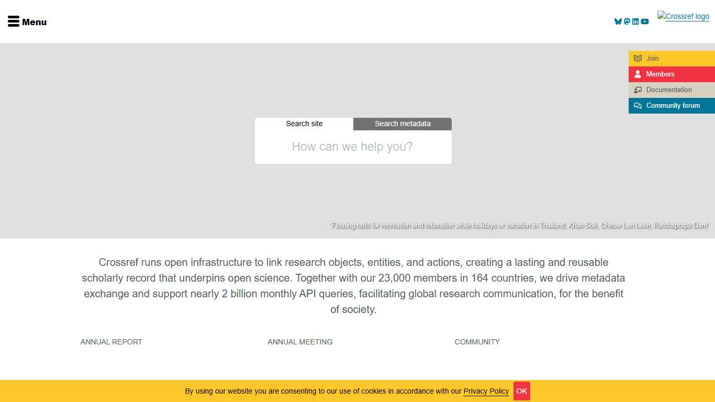
Task: Click the open book icon beside Join
Action: (x=638, y=59)
